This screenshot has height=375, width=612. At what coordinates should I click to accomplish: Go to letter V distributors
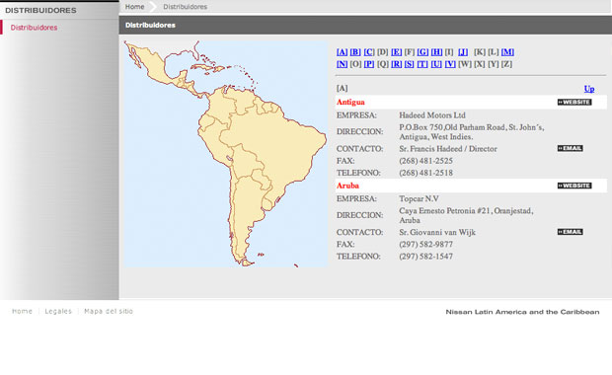pyautogui.click(x=450, y=64)
